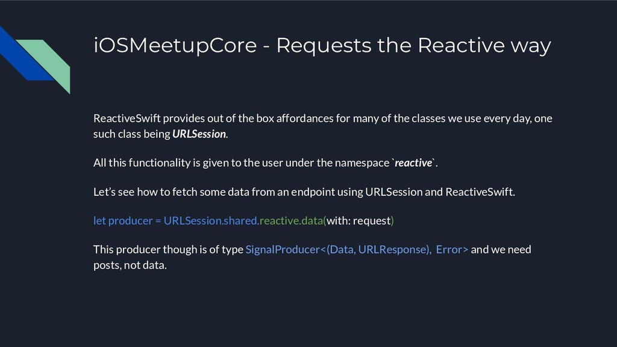Click the blue 'SignalProducer<(Data, URLResponse),' type text
The width and height of the screenshot is (617, 347).
[339, 250]
